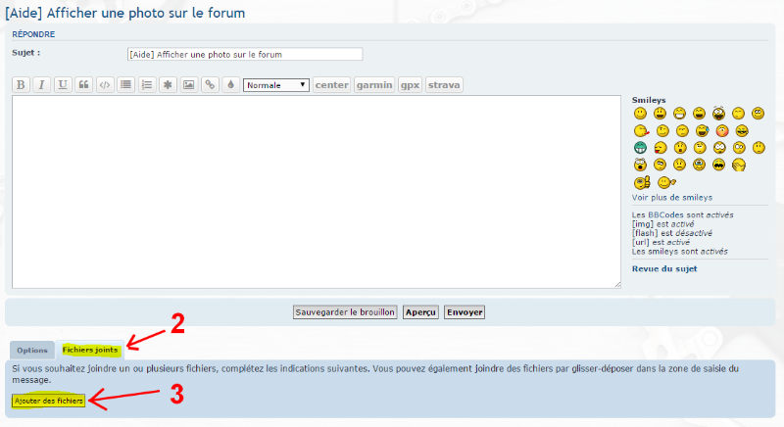
Task: Apply italic formatting in the editor
Action: click(42, 85)
